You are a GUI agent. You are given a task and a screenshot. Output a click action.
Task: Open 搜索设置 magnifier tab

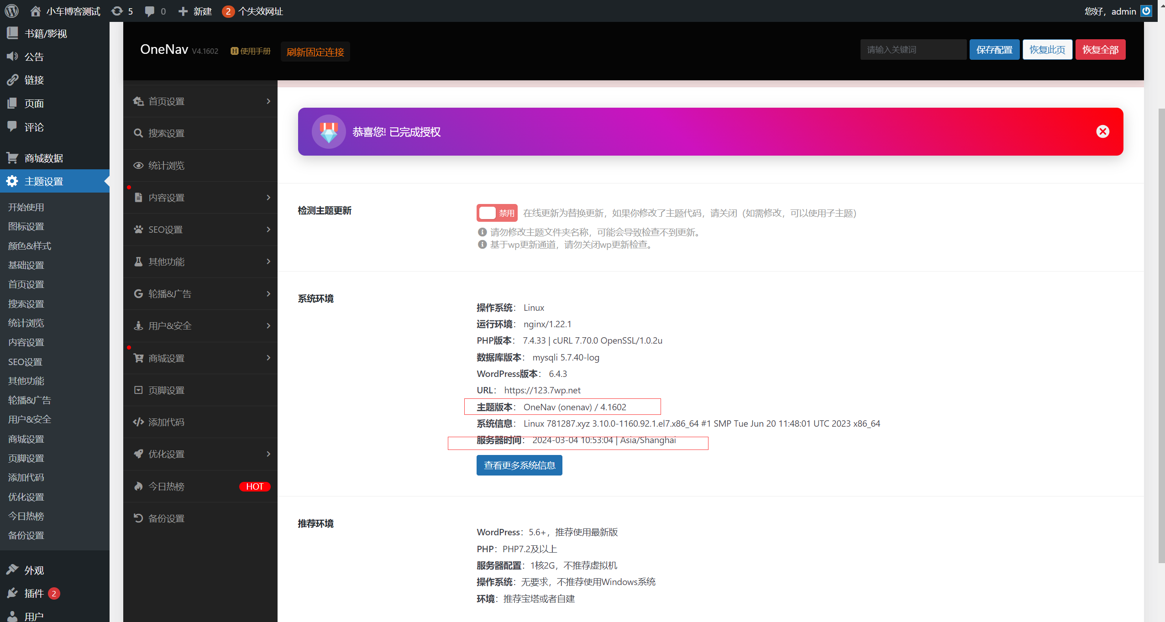[200, 133]
